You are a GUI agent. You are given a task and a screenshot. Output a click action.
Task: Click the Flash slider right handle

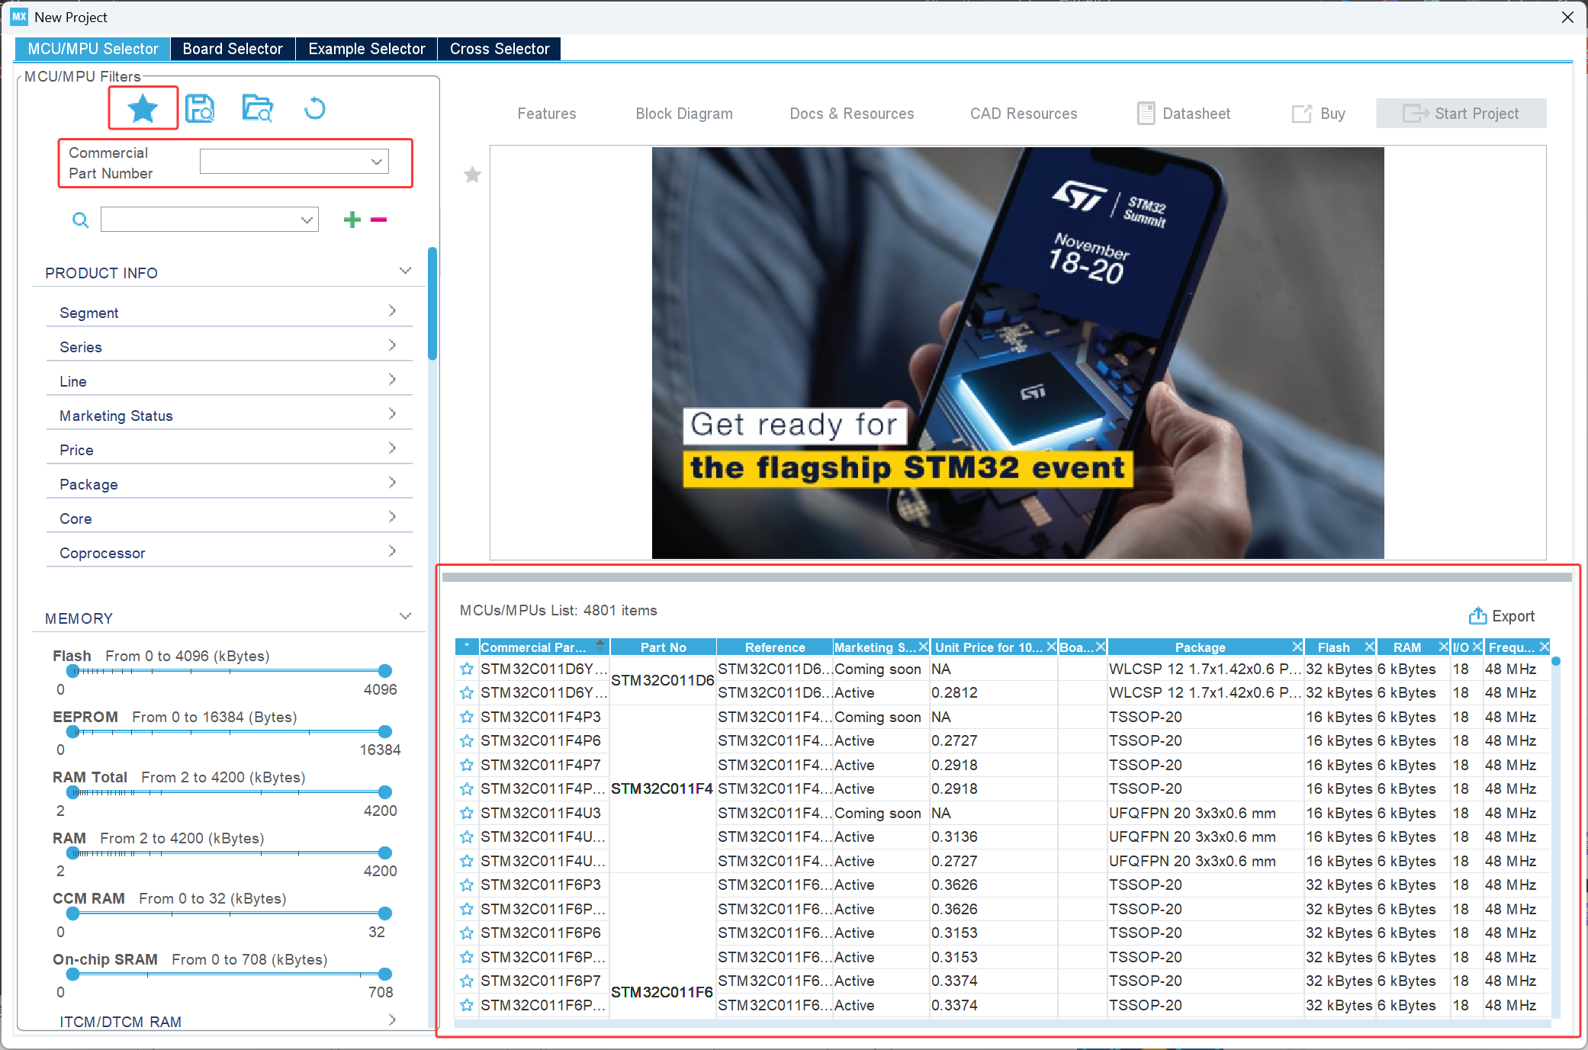(385, 671)
